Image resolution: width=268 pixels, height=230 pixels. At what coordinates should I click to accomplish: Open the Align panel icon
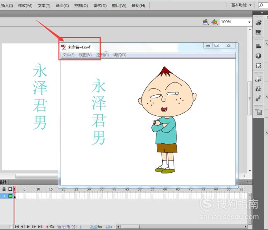pyautogui.click(x=258, y=46)
